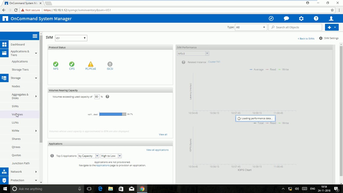Open Volumes in the sidebar
Image resolution: width=343 pixels, height=193 pixels.
coord(17,114)
